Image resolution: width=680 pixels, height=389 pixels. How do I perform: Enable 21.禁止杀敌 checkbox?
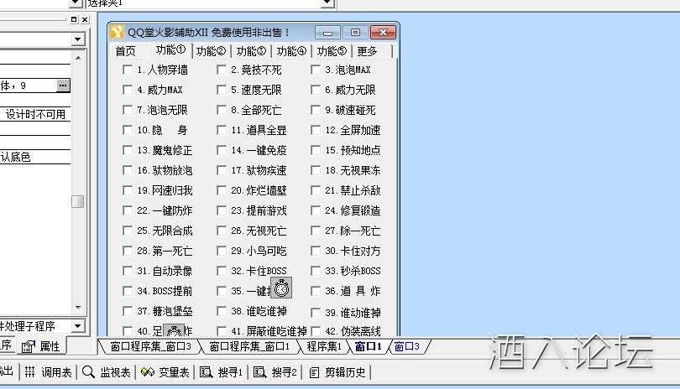point(316,190)
